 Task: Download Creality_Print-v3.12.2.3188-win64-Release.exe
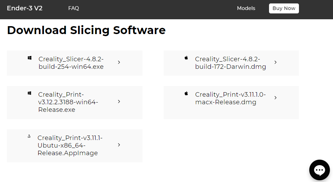point(75,103)
